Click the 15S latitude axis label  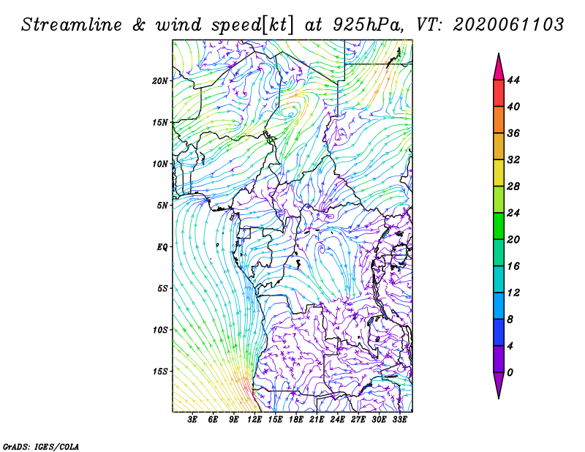[x=161, y=372]
